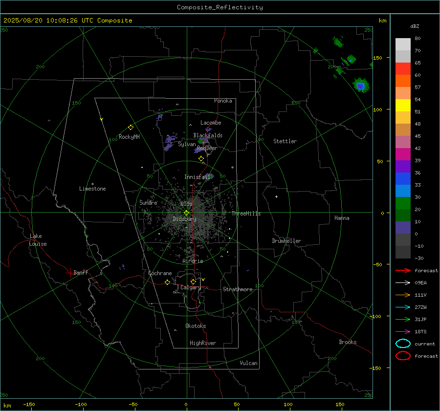Image resolution: width=440 pixels, height=411 pixels.
Task: Select the magenta 18TS arrow in legend
Action: coord(403,332)
